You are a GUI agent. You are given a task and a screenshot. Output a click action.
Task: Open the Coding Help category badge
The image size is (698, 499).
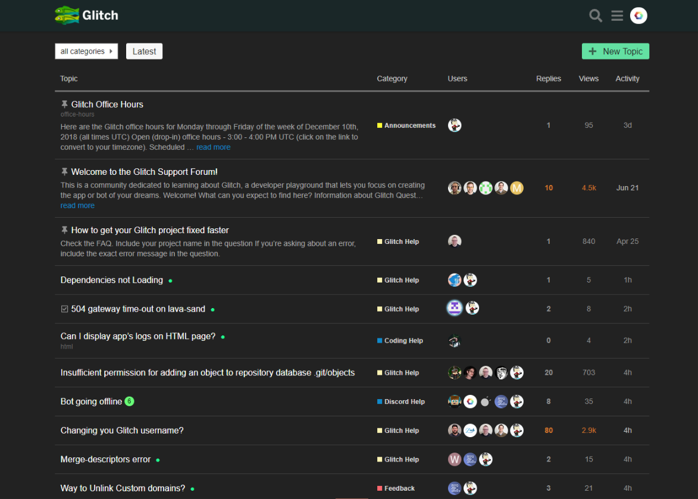tap(400, 341)
